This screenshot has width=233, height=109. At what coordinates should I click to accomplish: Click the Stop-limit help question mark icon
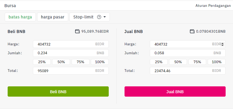99,17
